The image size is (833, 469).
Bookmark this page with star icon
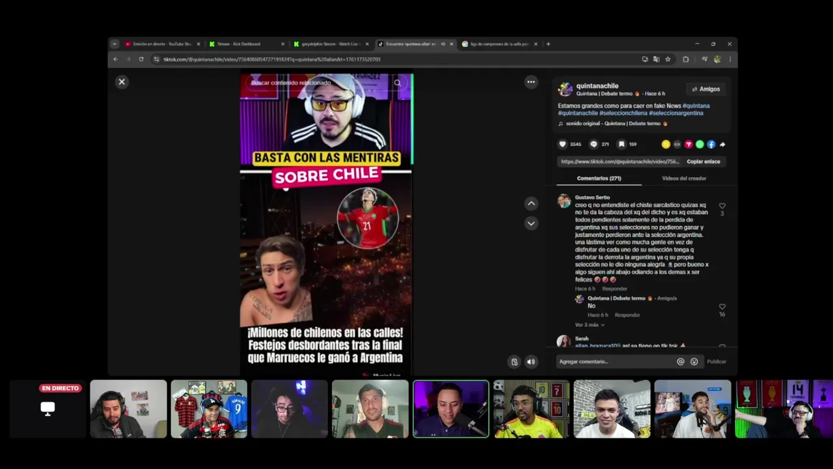[x=668, y=59]
